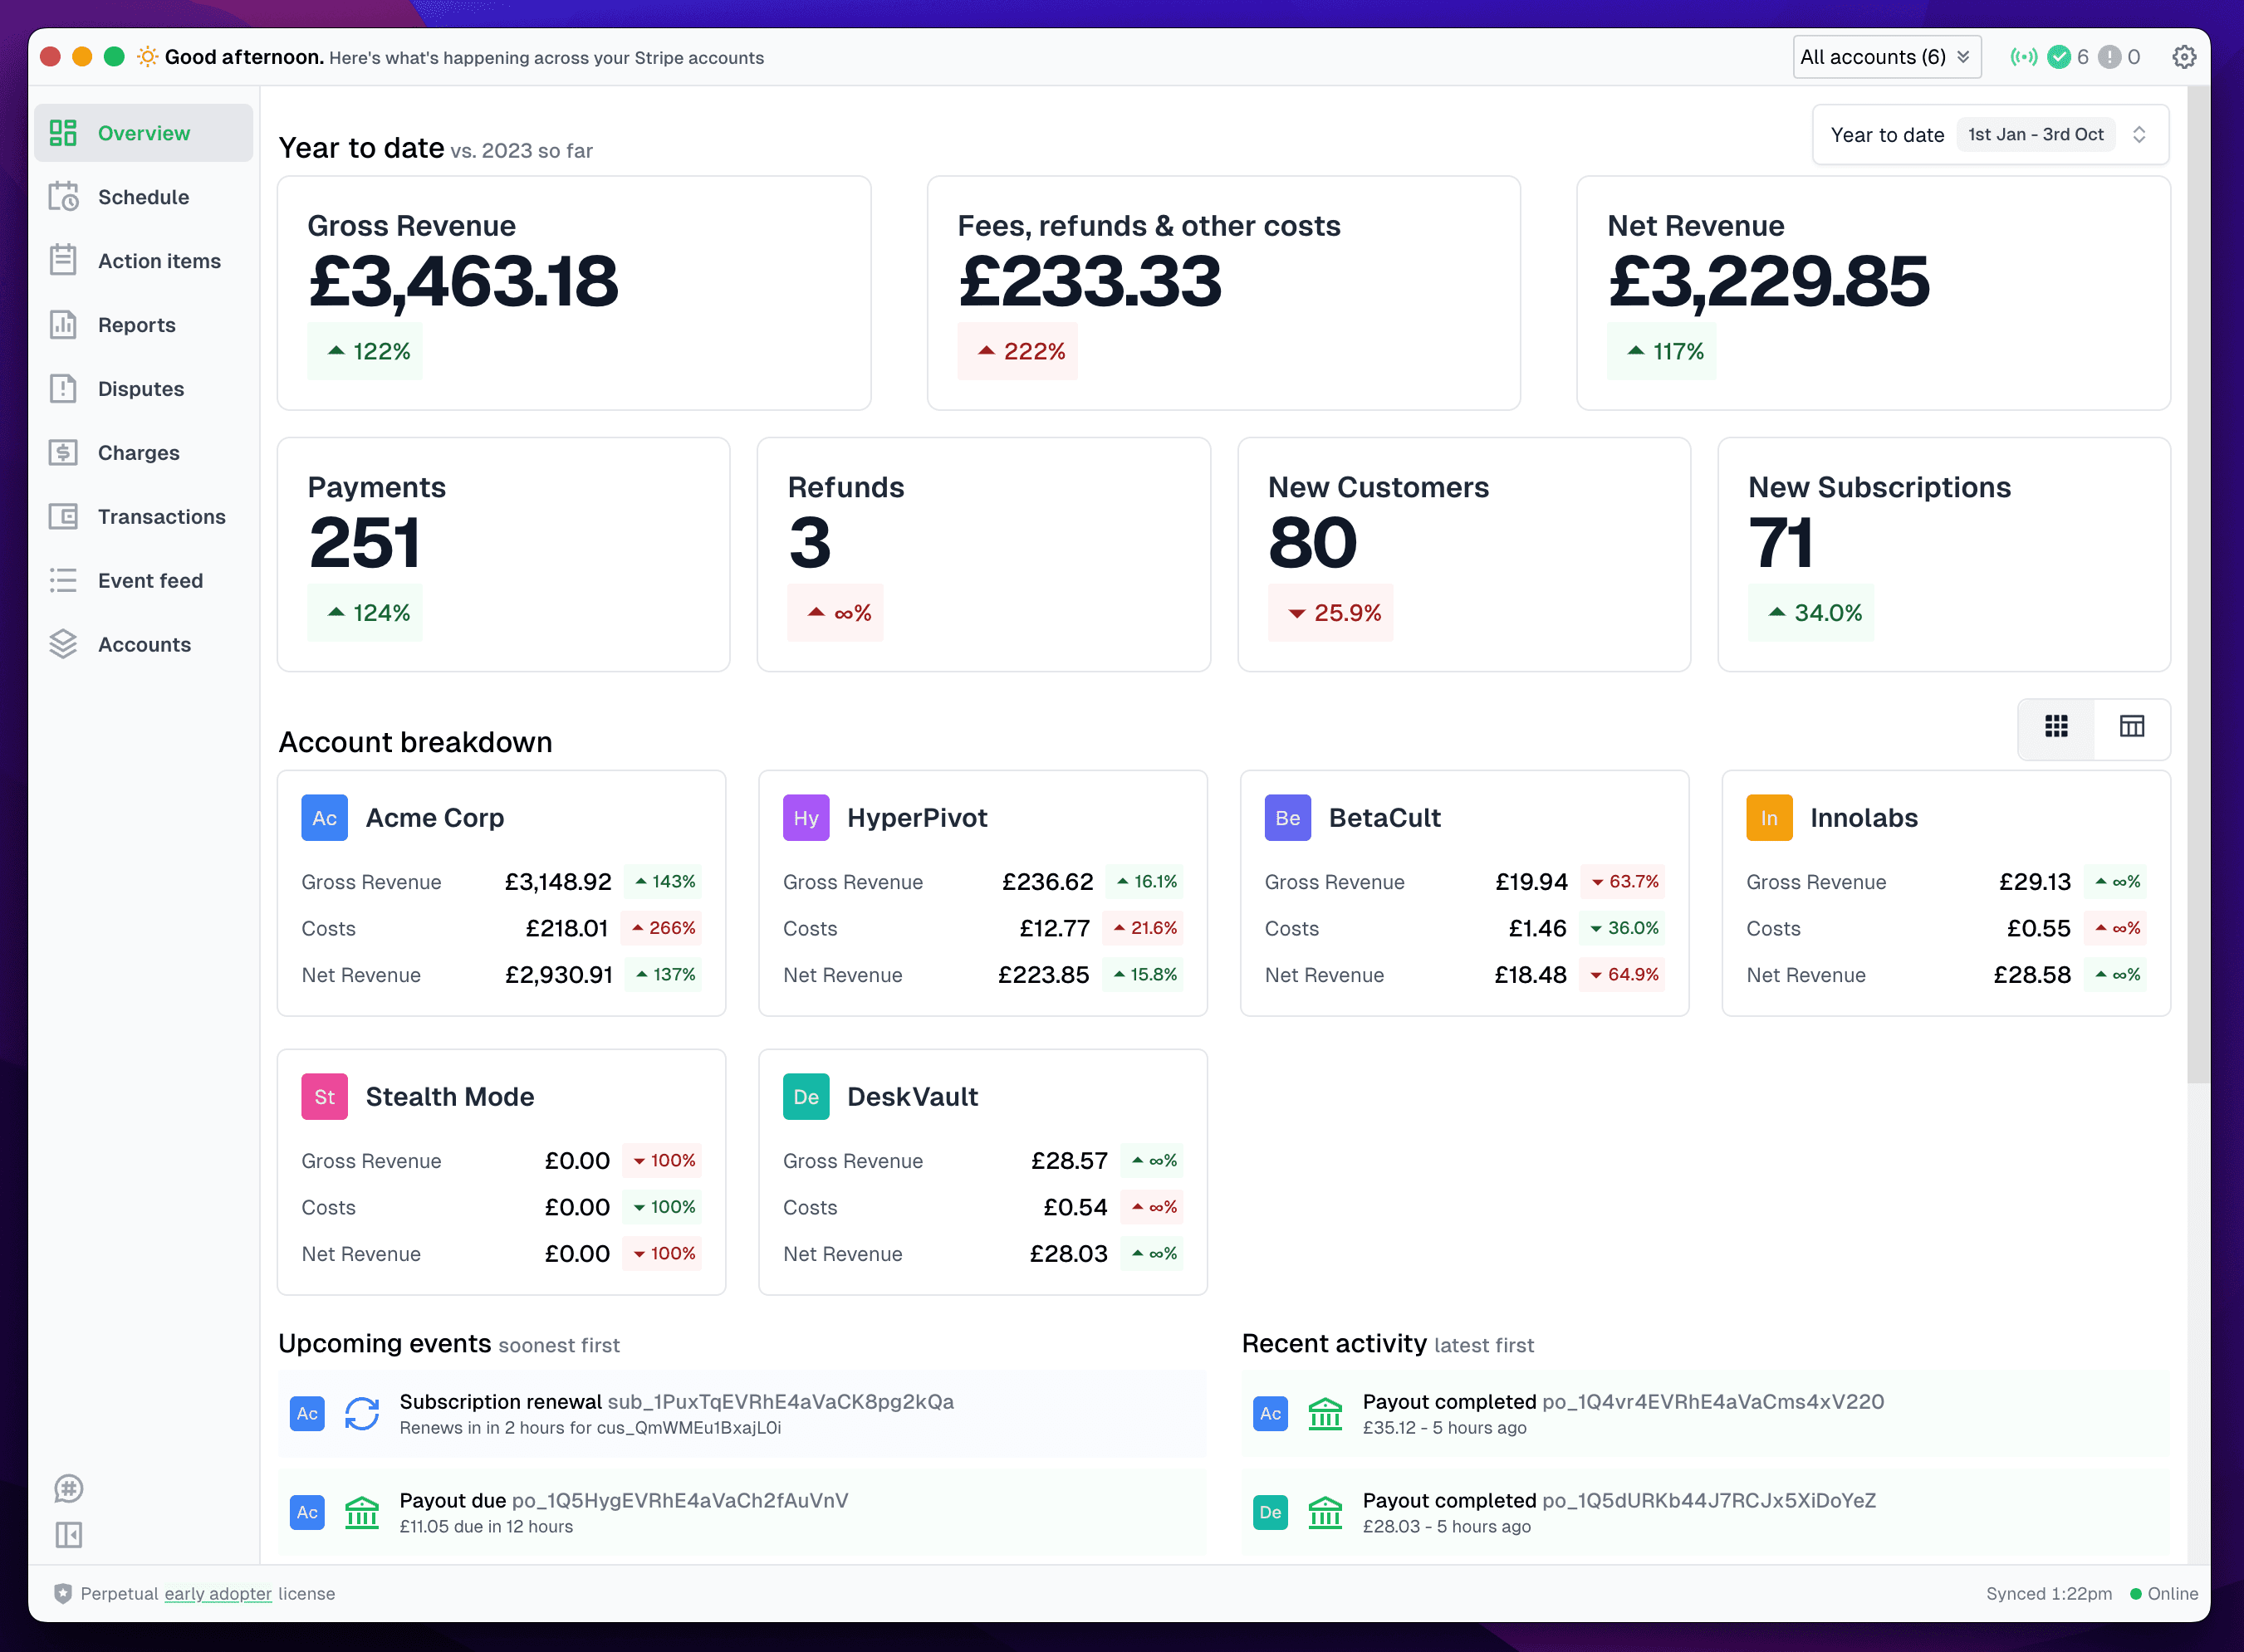Open settings via the gear icon
This screenshot has height=1652, width=2244.
[2184, 57]
